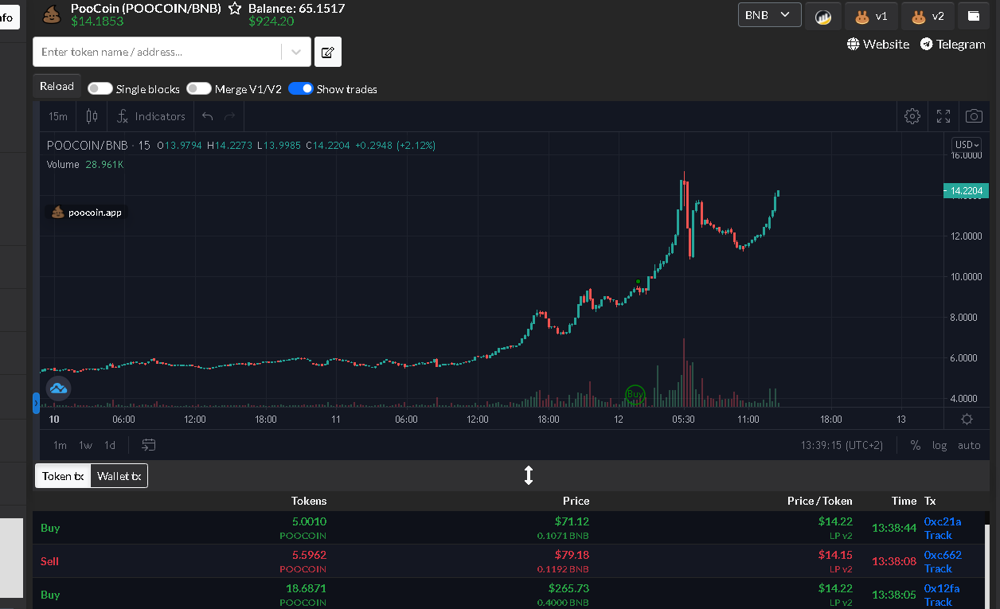
Task: Open the token Website link
Action: (x=878, y=45)
